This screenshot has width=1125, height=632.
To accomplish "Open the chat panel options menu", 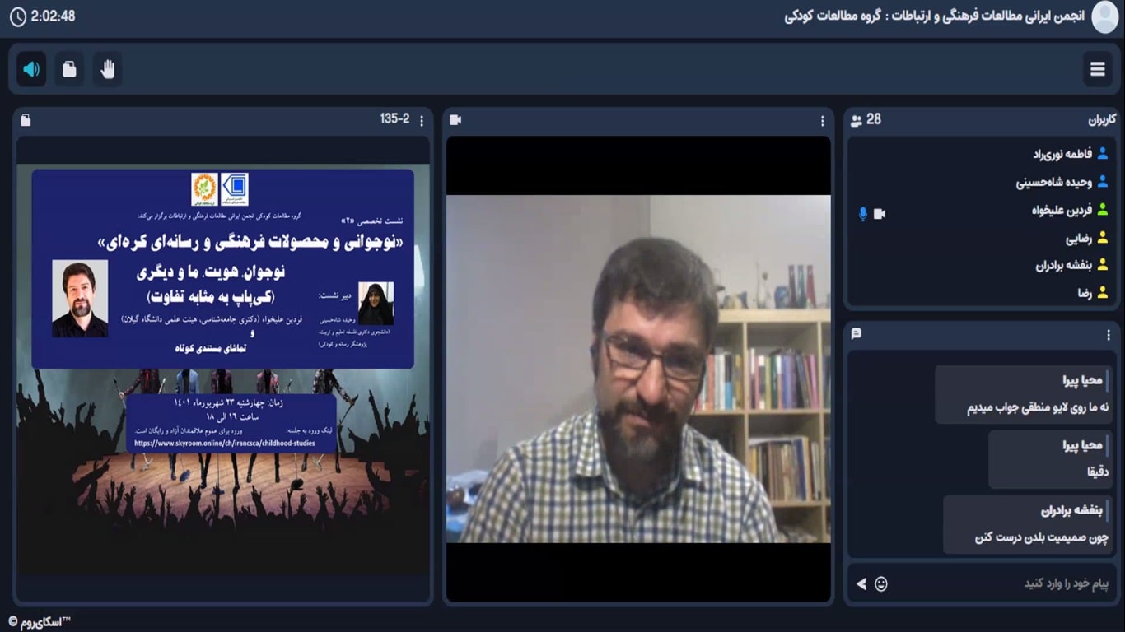I will click(x=1109, y=335).
